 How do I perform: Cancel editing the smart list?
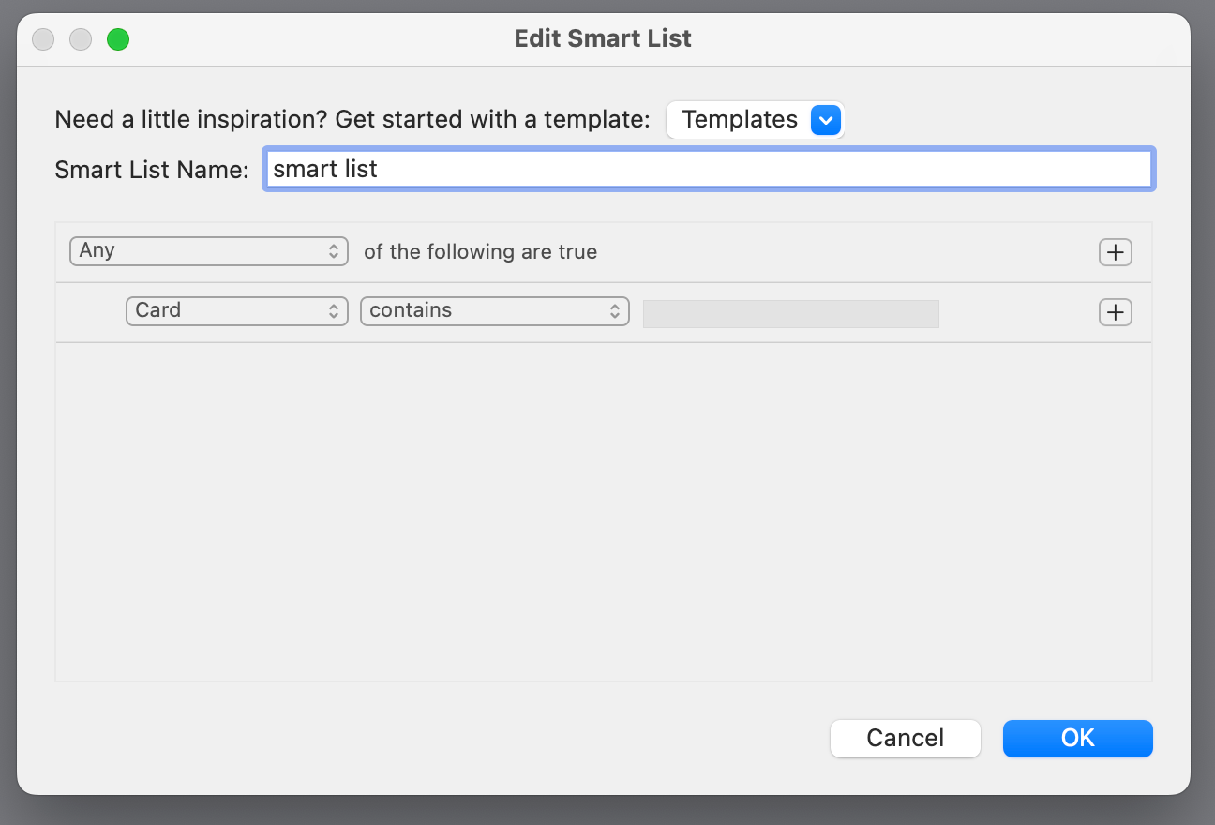click(905, 739)
